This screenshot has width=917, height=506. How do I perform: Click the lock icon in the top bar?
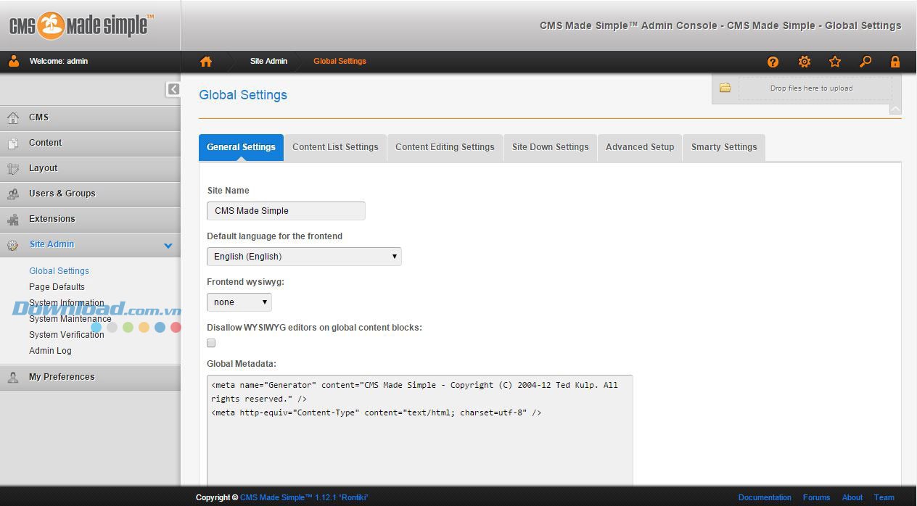[895, 62]
